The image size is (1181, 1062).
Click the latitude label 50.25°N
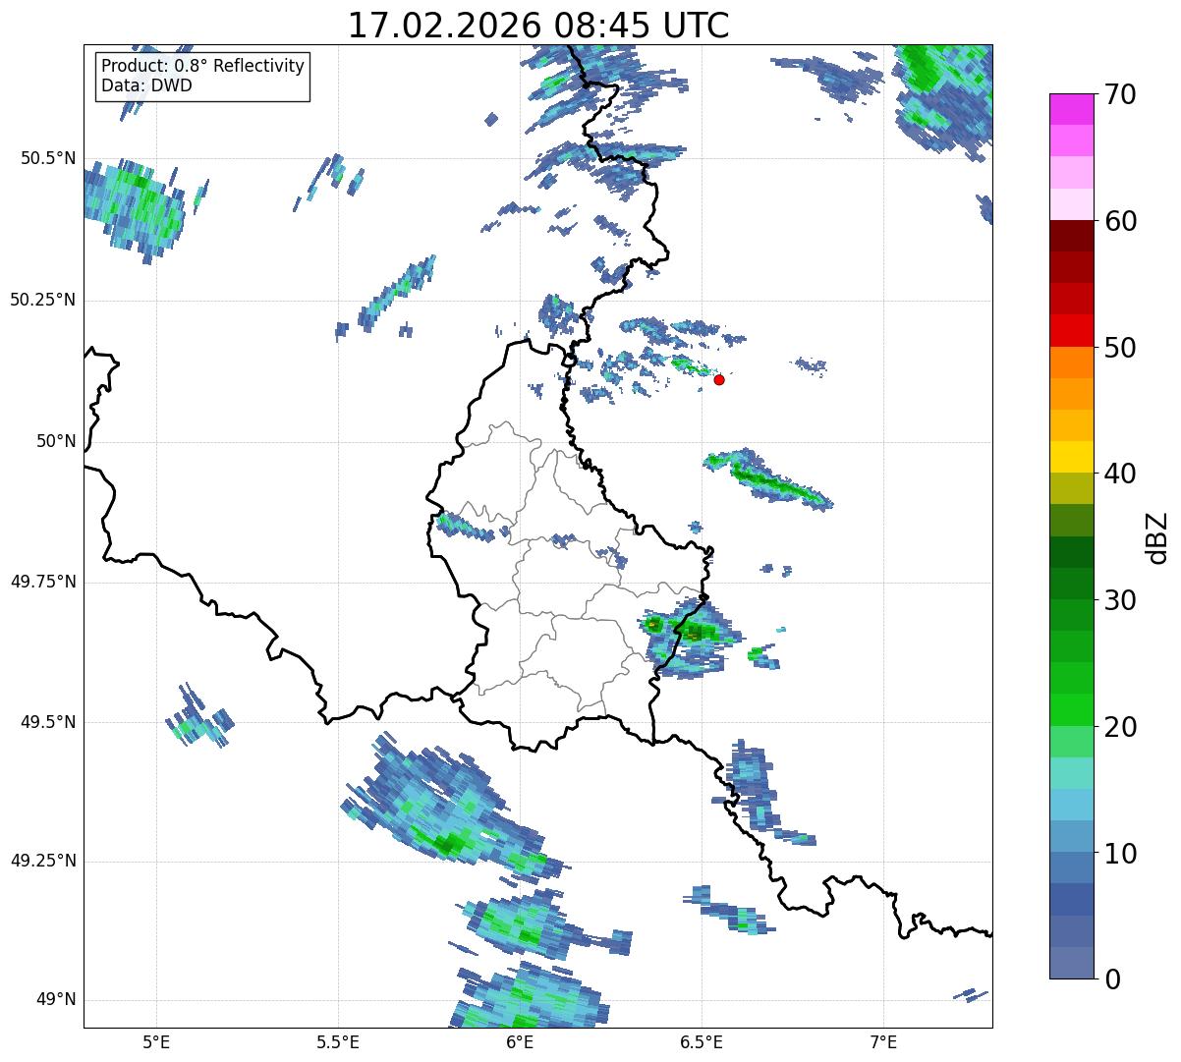(43, 300)
